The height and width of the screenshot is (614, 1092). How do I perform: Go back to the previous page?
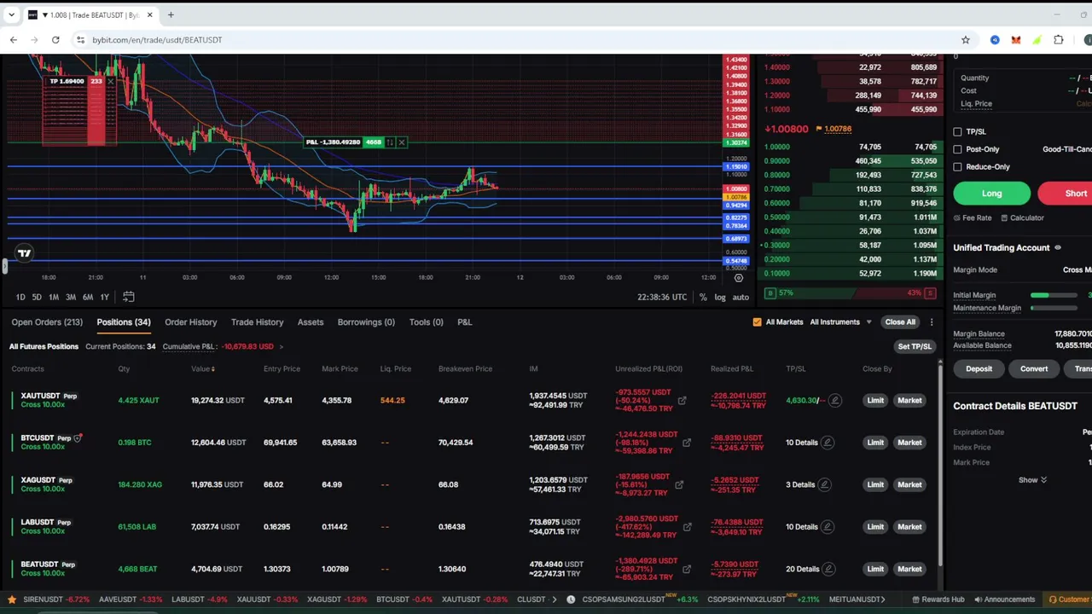pos(14,40)
